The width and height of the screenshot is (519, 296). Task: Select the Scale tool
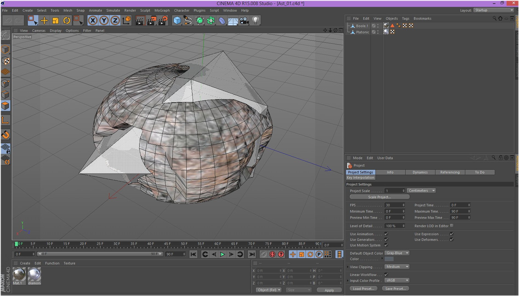[55, 21]
